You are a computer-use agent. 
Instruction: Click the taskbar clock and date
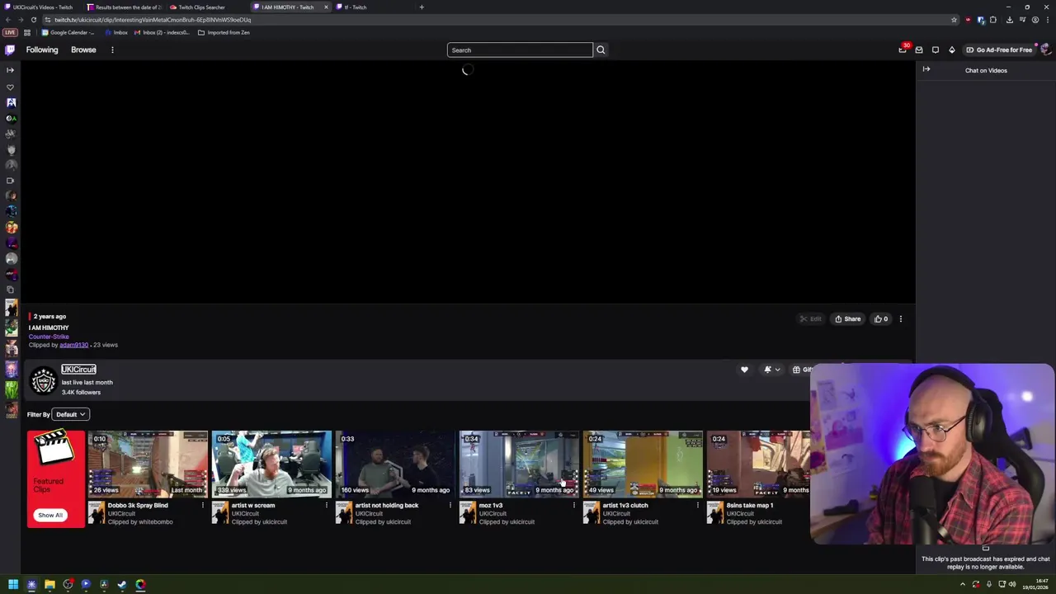[1036, 585]
